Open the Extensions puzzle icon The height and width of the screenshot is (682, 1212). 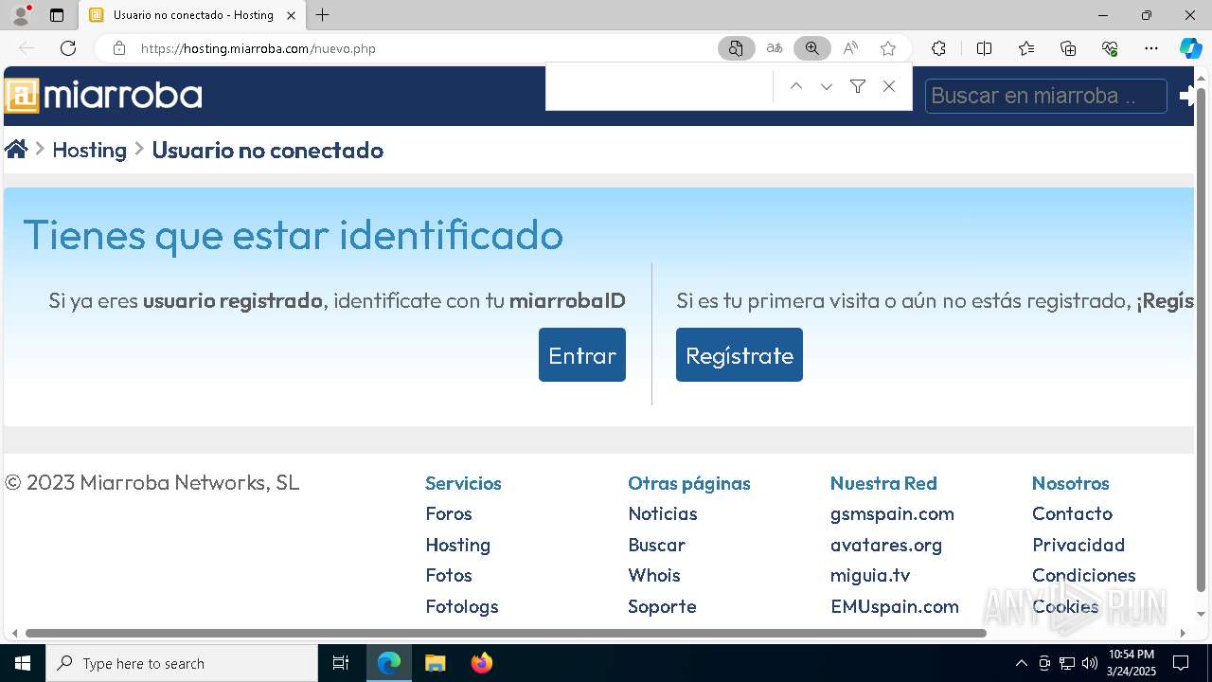pos(938,48)
